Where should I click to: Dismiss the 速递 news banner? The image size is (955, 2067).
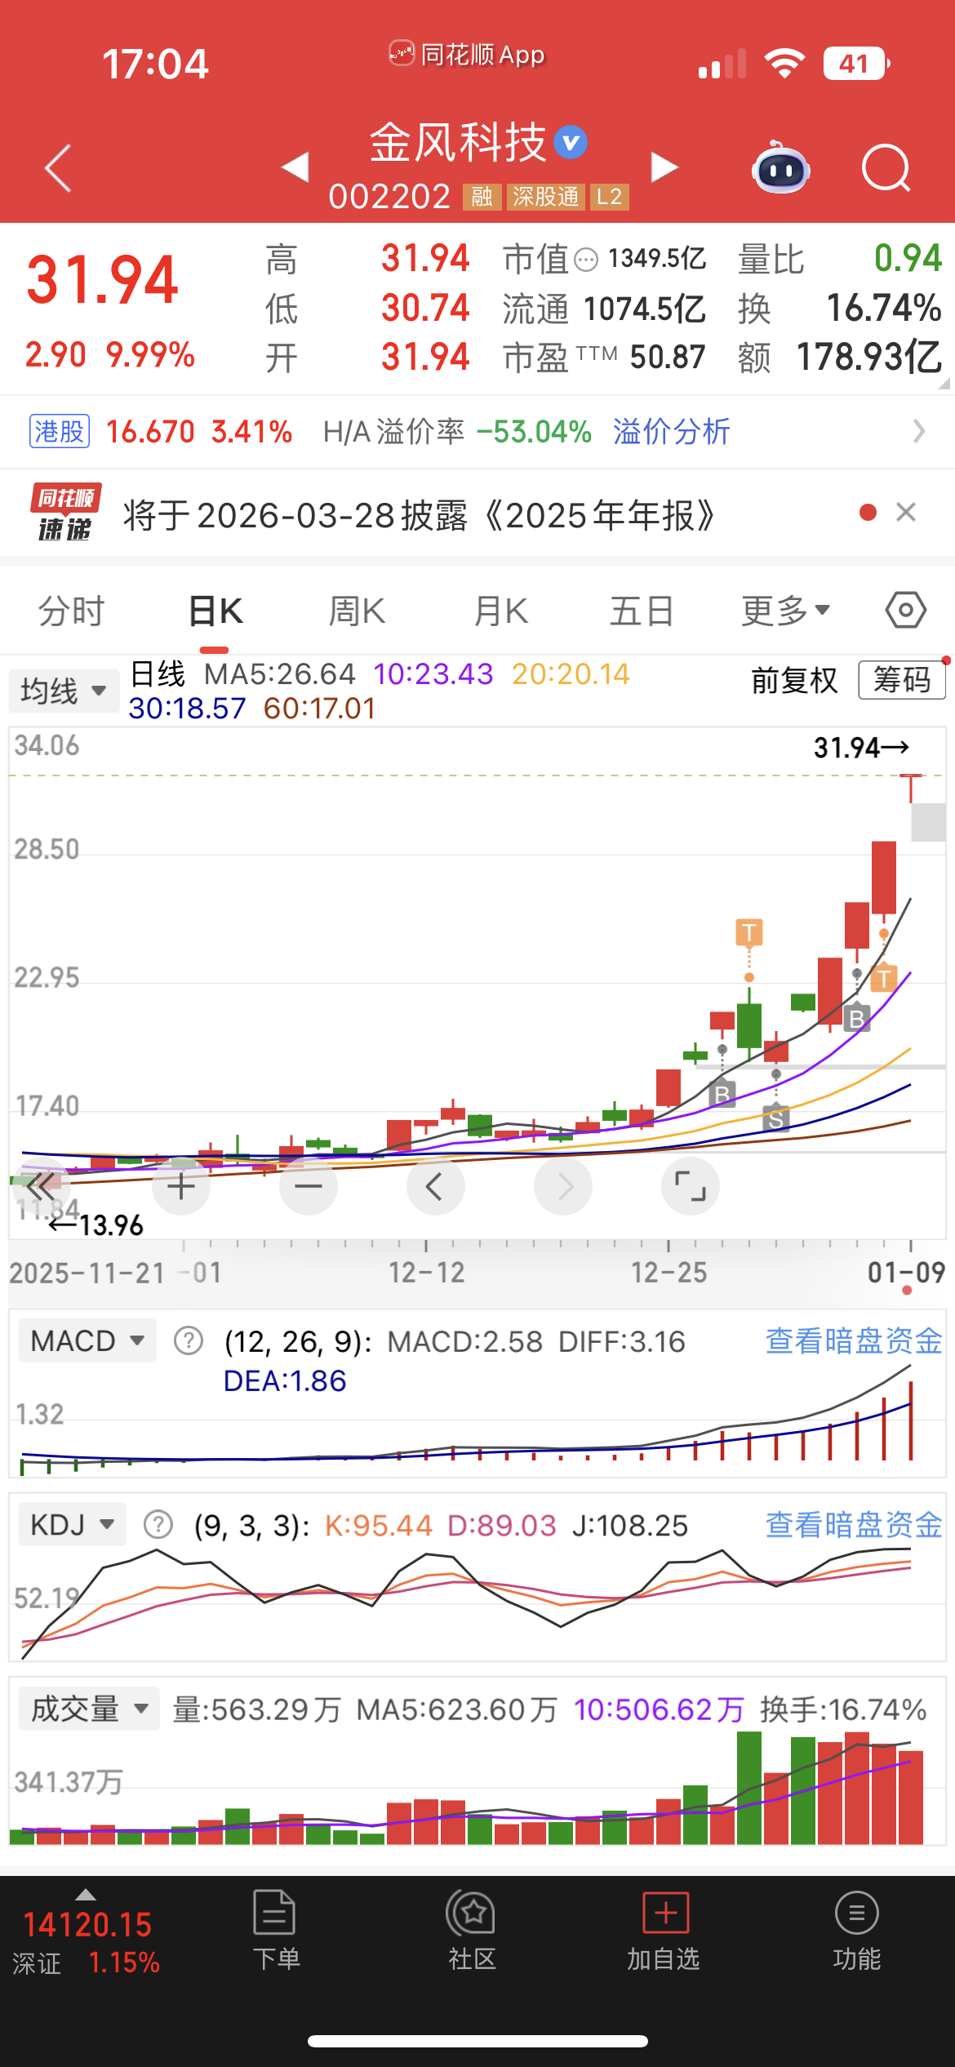[x=906, y=513]
